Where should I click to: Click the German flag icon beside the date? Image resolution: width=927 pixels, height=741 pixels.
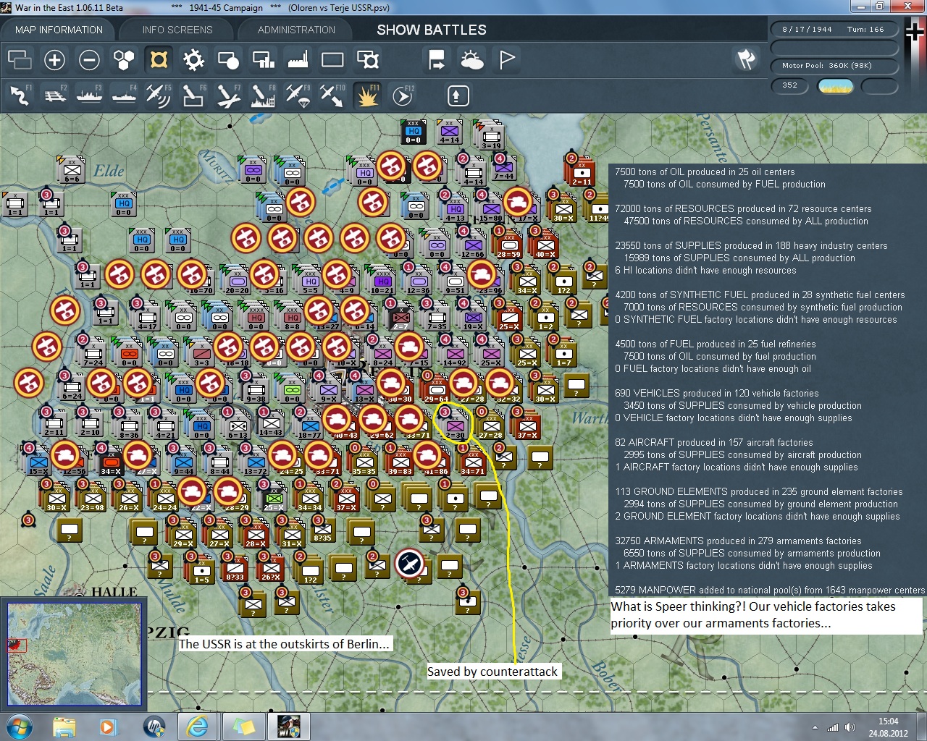915,32
